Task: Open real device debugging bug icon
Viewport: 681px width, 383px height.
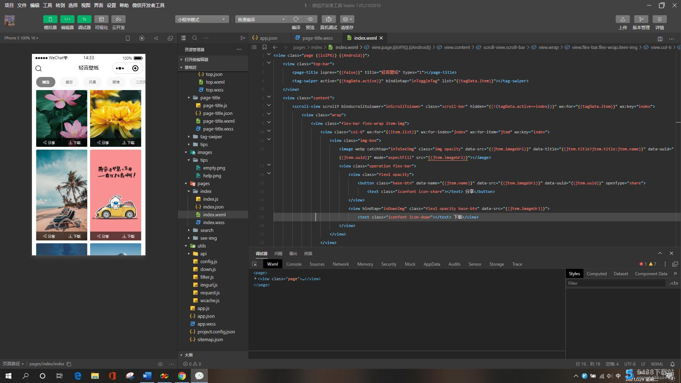Action: (328, 19)
